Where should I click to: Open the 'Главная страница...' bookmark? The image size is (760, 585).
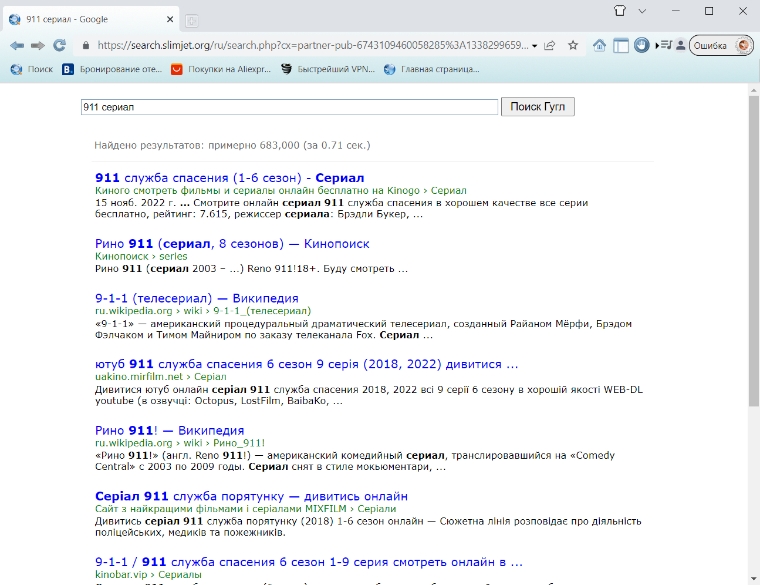click(432, 69)
